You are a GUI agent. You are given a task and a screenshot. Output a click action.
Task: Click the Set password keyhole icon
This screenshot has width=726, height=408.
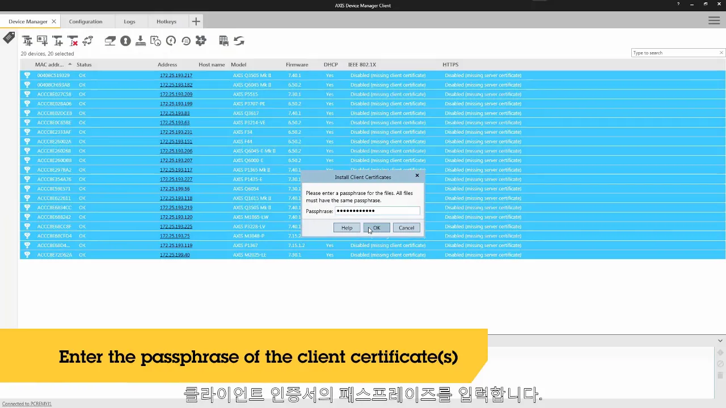pos(125,41)
